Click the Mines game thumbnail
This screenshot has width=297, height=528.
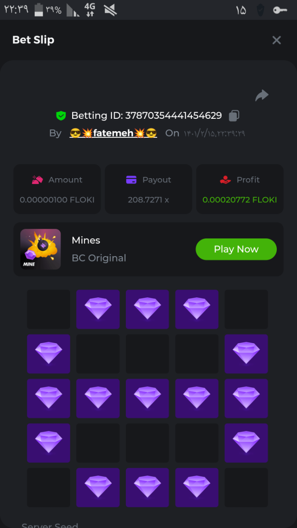click(40, 249)
